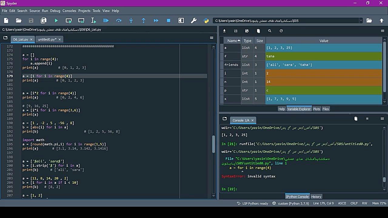Close the D6_List.py tab
This screenshot has width=388, height=218.
31,39
